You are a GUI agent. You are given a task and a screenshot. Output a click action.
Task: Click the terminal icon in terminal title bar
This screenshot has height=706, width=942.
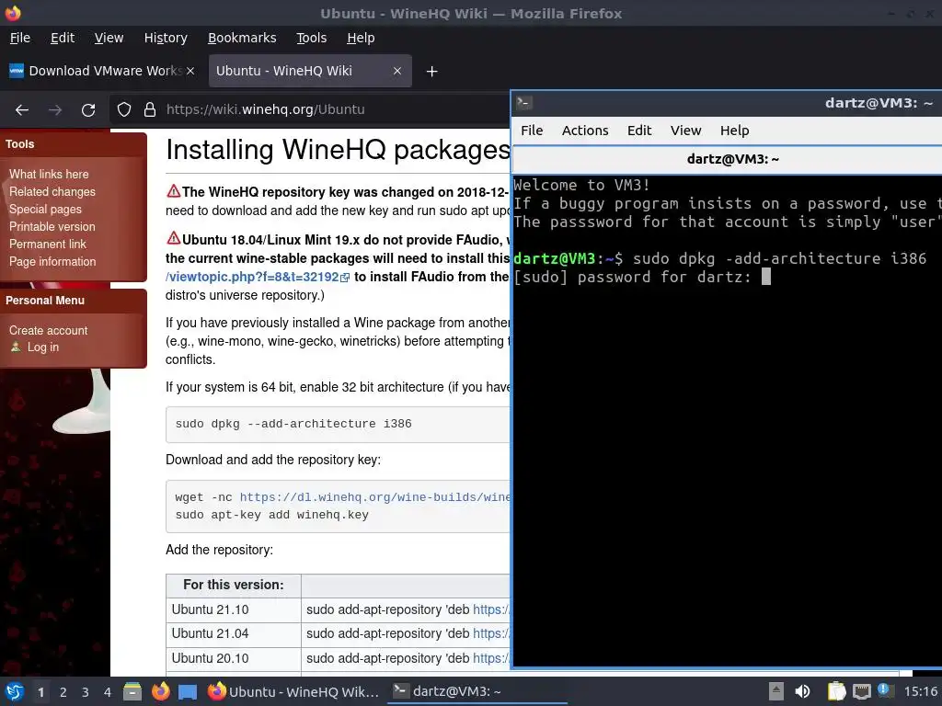point(523,103)
